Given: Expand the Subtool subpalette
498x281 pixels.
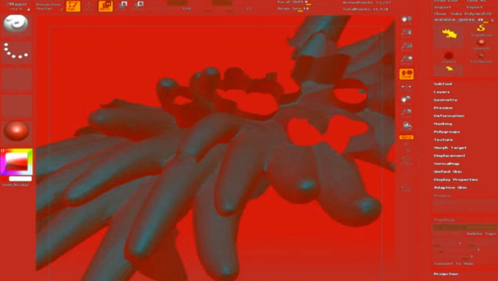Looking at the screenshot, I should pyautogui.click(x=443, y=84).
